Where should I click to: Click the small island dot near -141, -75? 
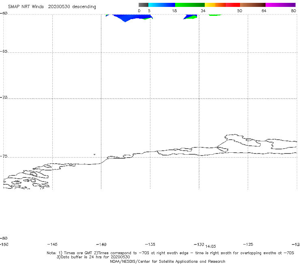pyautogui.click(x=94, y=154)
